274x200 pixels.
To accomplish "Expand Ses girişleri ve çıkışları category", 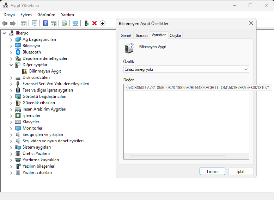I will tap(11, 135).
